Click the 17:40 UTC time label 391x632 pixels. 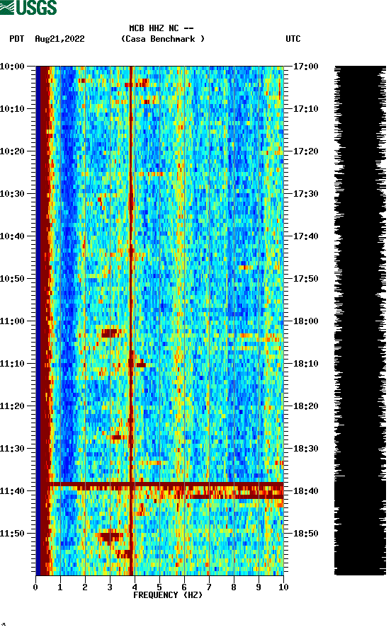(x=306, y=236)
